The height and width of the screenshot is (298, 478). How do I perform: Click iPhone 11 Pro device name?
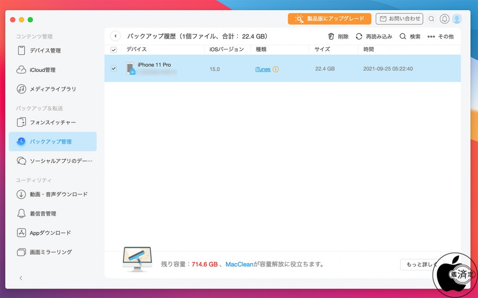pyautogui.click(x=154, y=65)
